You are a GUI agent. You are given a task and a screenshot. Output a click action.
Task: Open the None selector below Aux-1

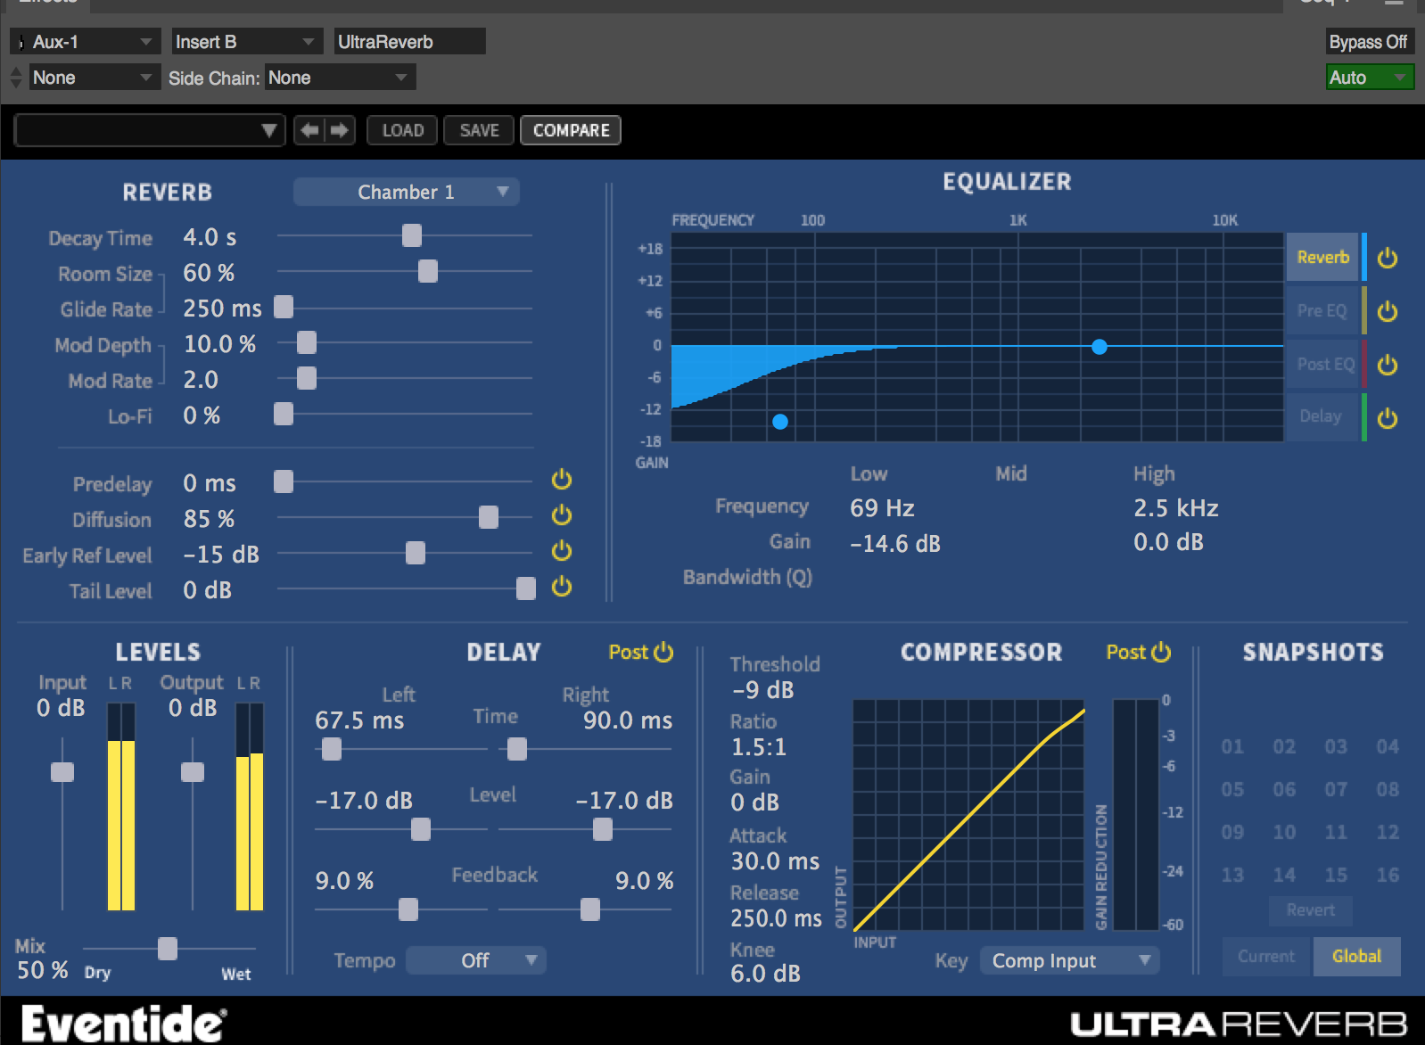tap(95, 78)
